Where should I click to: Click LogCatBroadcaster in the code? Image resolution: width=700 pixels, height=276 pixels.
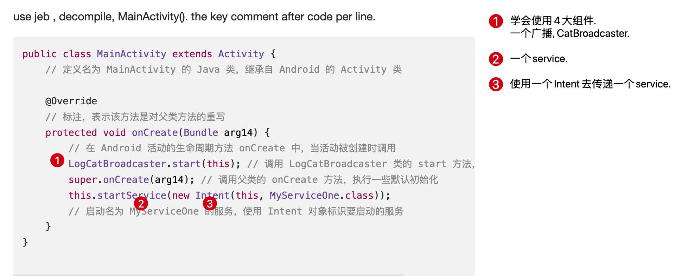pyautogui.click(x=117, y=164)
